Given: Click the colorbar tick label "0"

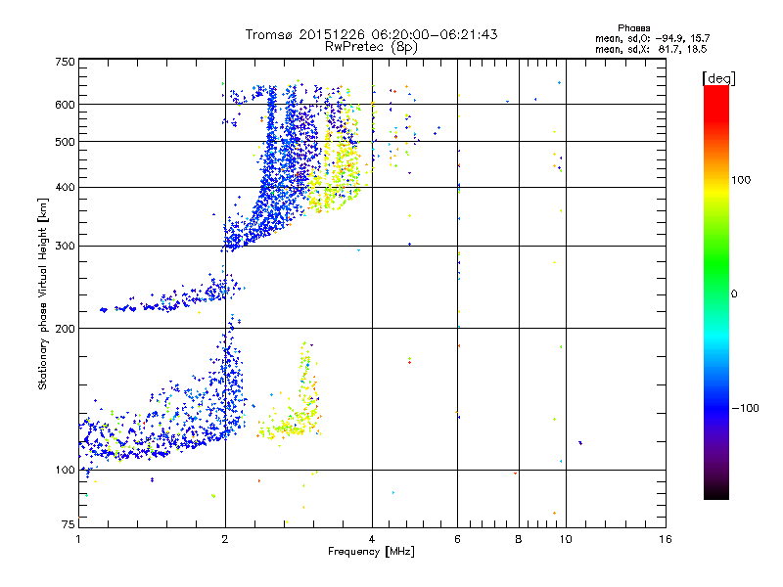Looking at the screenshot, I should 734,294.
